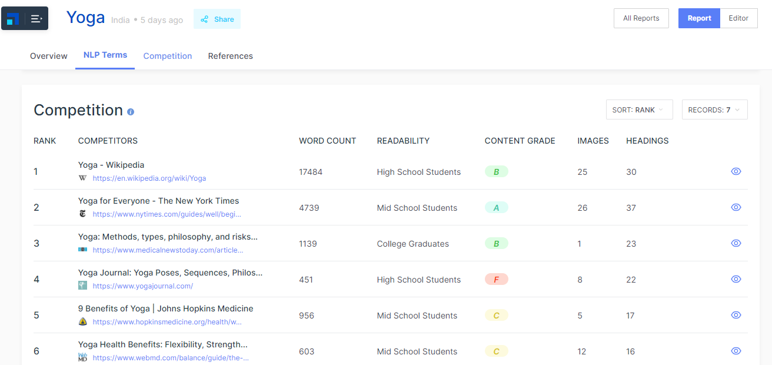
Task: Click grade C badge for WebMD row
Action: click(x=496, y=351)
